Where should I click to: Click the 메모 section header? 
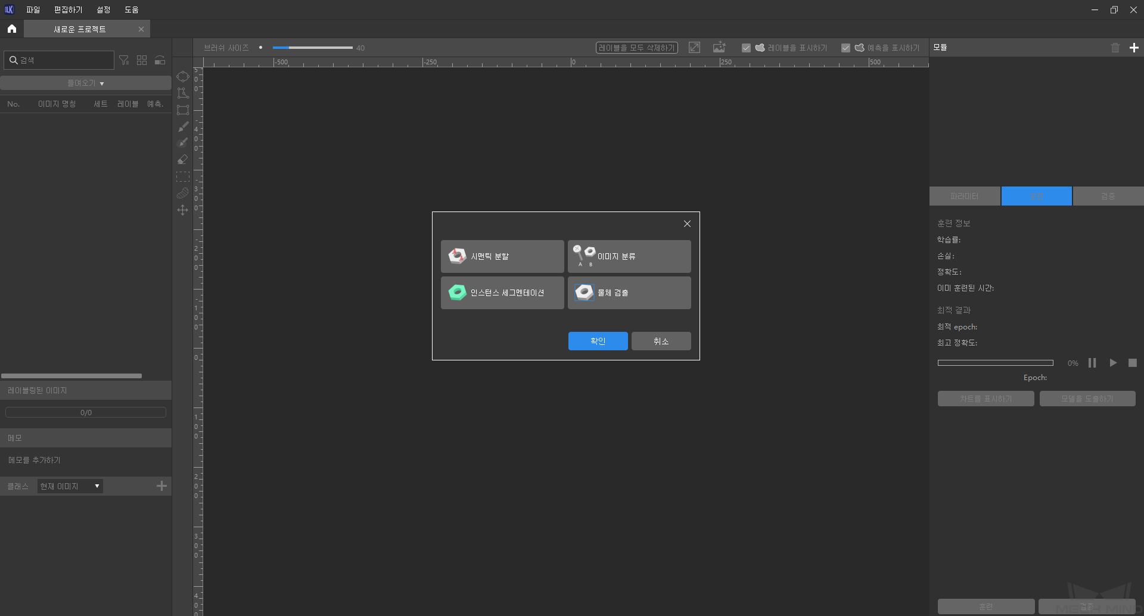click(86, 438)
